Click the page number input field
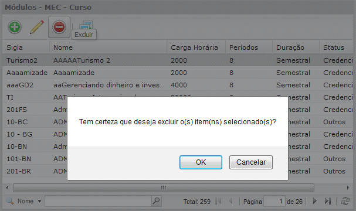356x211 pixels. click(274, 201)
